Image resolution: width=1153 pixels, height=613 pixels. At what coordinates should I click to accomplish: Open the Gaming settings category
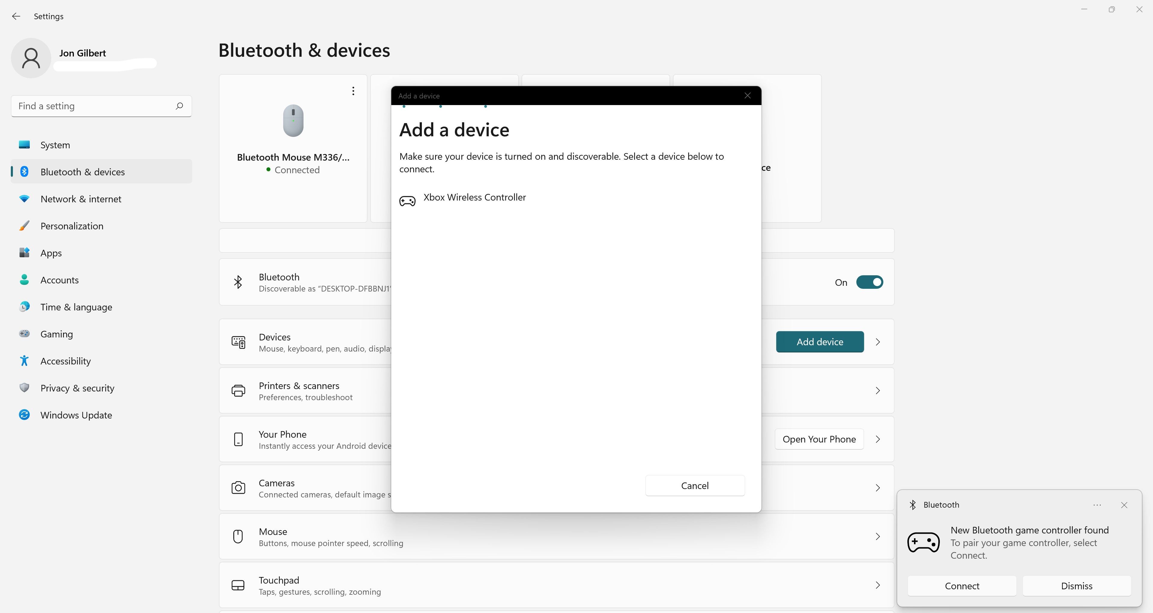[56, 334]
